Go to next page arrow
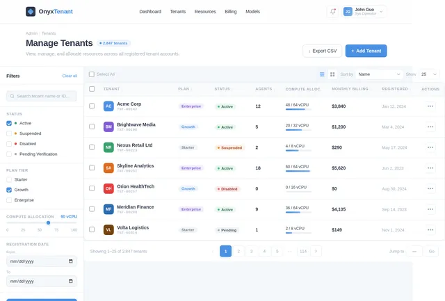 pos(316,251)
